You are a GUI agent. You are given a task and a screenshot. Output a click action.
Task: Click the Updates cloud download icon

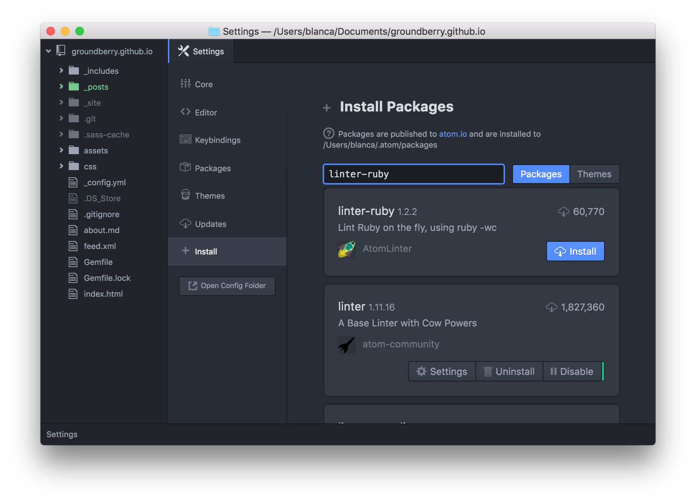point(186,223)
